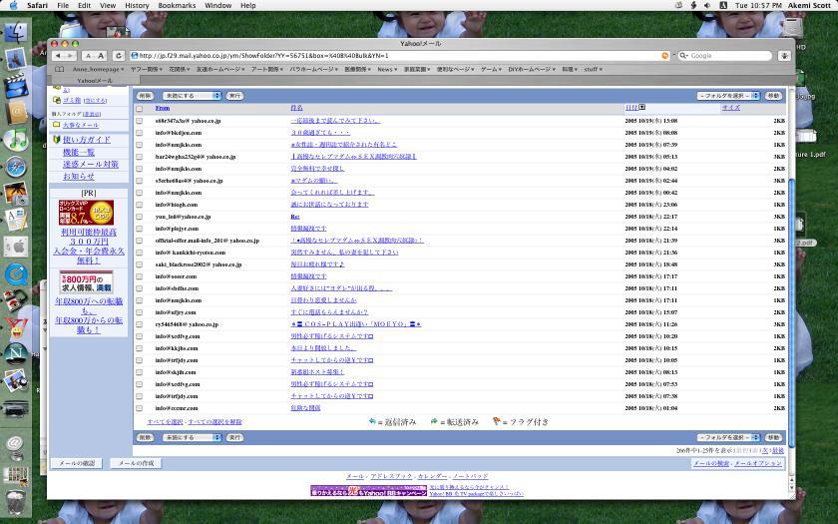
Task: Select the saki_blackrose2002 email checkbox
Action: pos(139,264)
